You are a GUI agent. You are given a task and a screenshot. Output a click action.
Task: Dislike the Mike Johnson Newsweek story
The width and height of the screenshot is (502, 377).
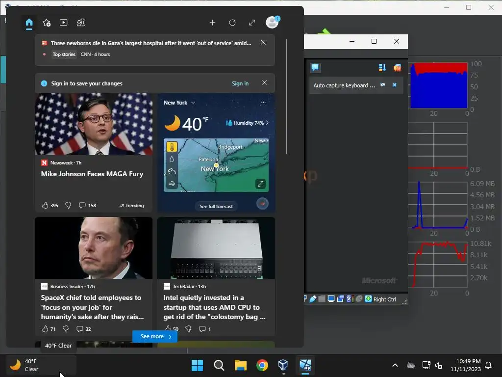pyautogui.click(x=68, y=205)
